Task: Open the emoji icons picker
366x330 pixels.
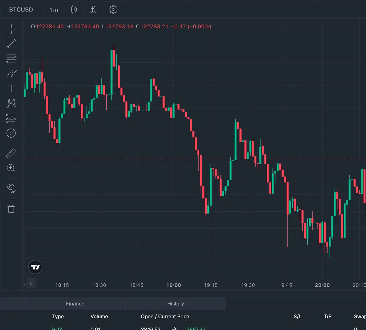Action: tap(11, 133)
